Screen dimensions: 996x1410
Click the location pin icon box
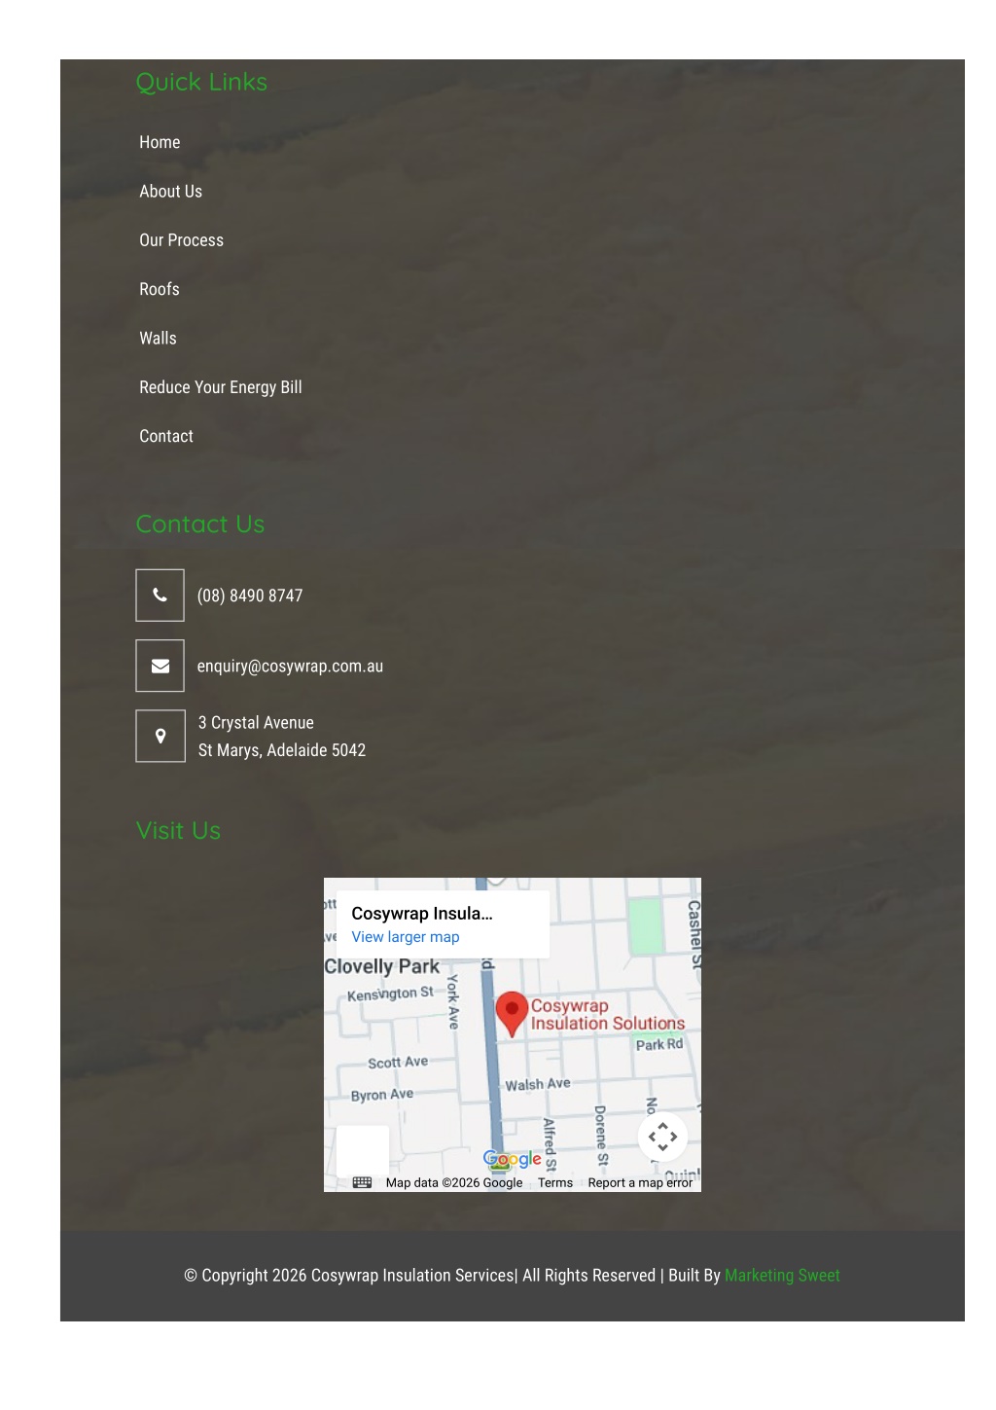pos(160,737)
